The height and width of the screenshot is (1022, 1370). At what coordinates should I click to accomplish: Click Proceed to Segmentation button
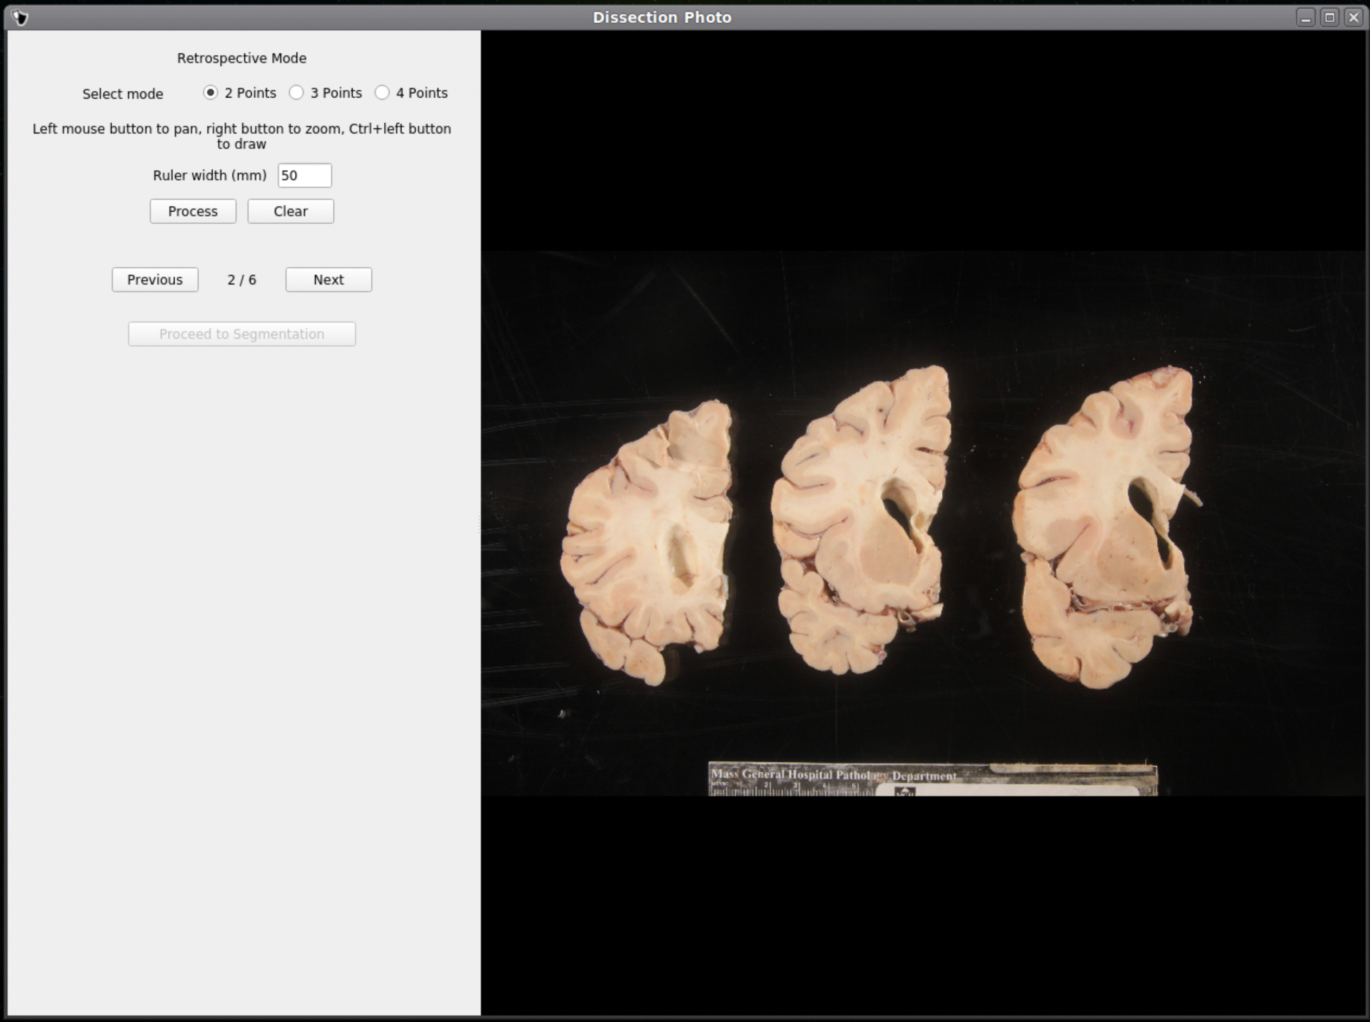[x=242, y=334]
